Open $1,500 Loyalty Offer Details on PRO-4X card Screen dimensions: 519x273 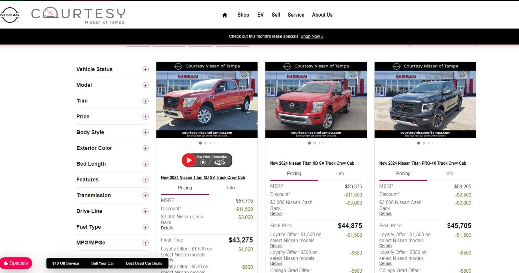tap(385, 246)
